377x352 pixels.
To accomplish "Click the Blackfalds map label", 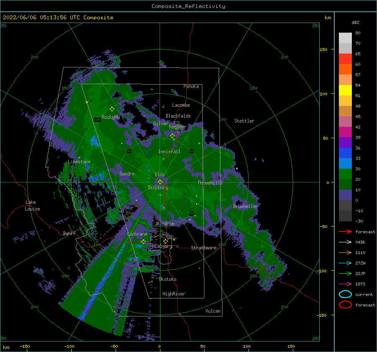I will tap(178, 116).
